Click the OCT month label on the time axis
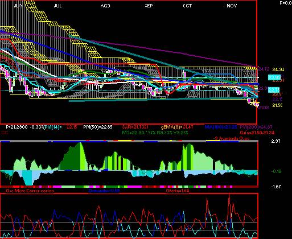This screenshot has width=292, height=239. 187,6
